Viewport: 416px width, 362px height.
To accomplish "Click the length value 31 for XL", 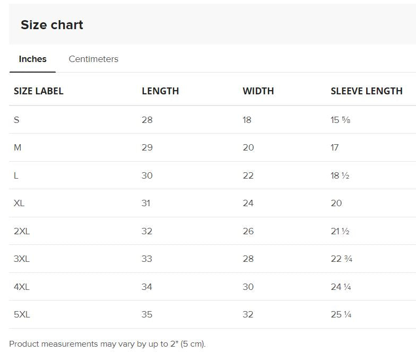I will click(x=146, y=203).
